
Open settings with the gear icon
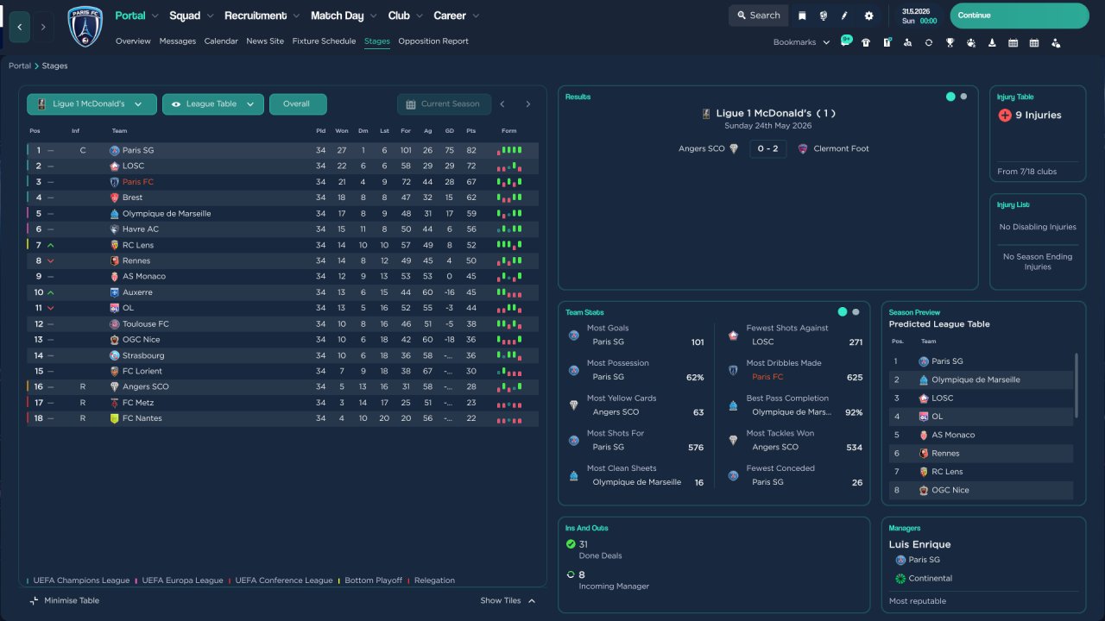[x=868, y=16]
